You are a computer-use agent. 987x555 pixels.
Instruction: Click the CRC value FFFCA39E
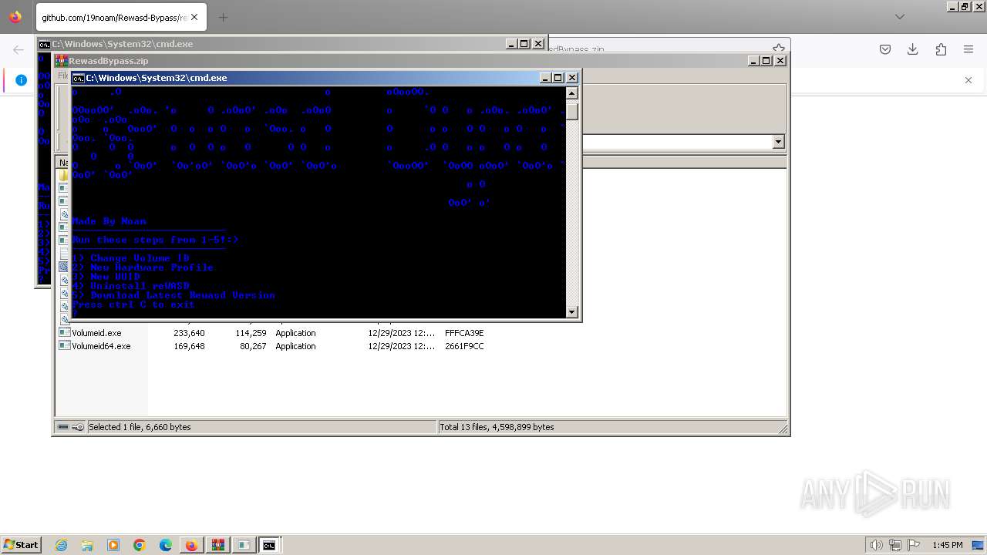coord(464,333)
